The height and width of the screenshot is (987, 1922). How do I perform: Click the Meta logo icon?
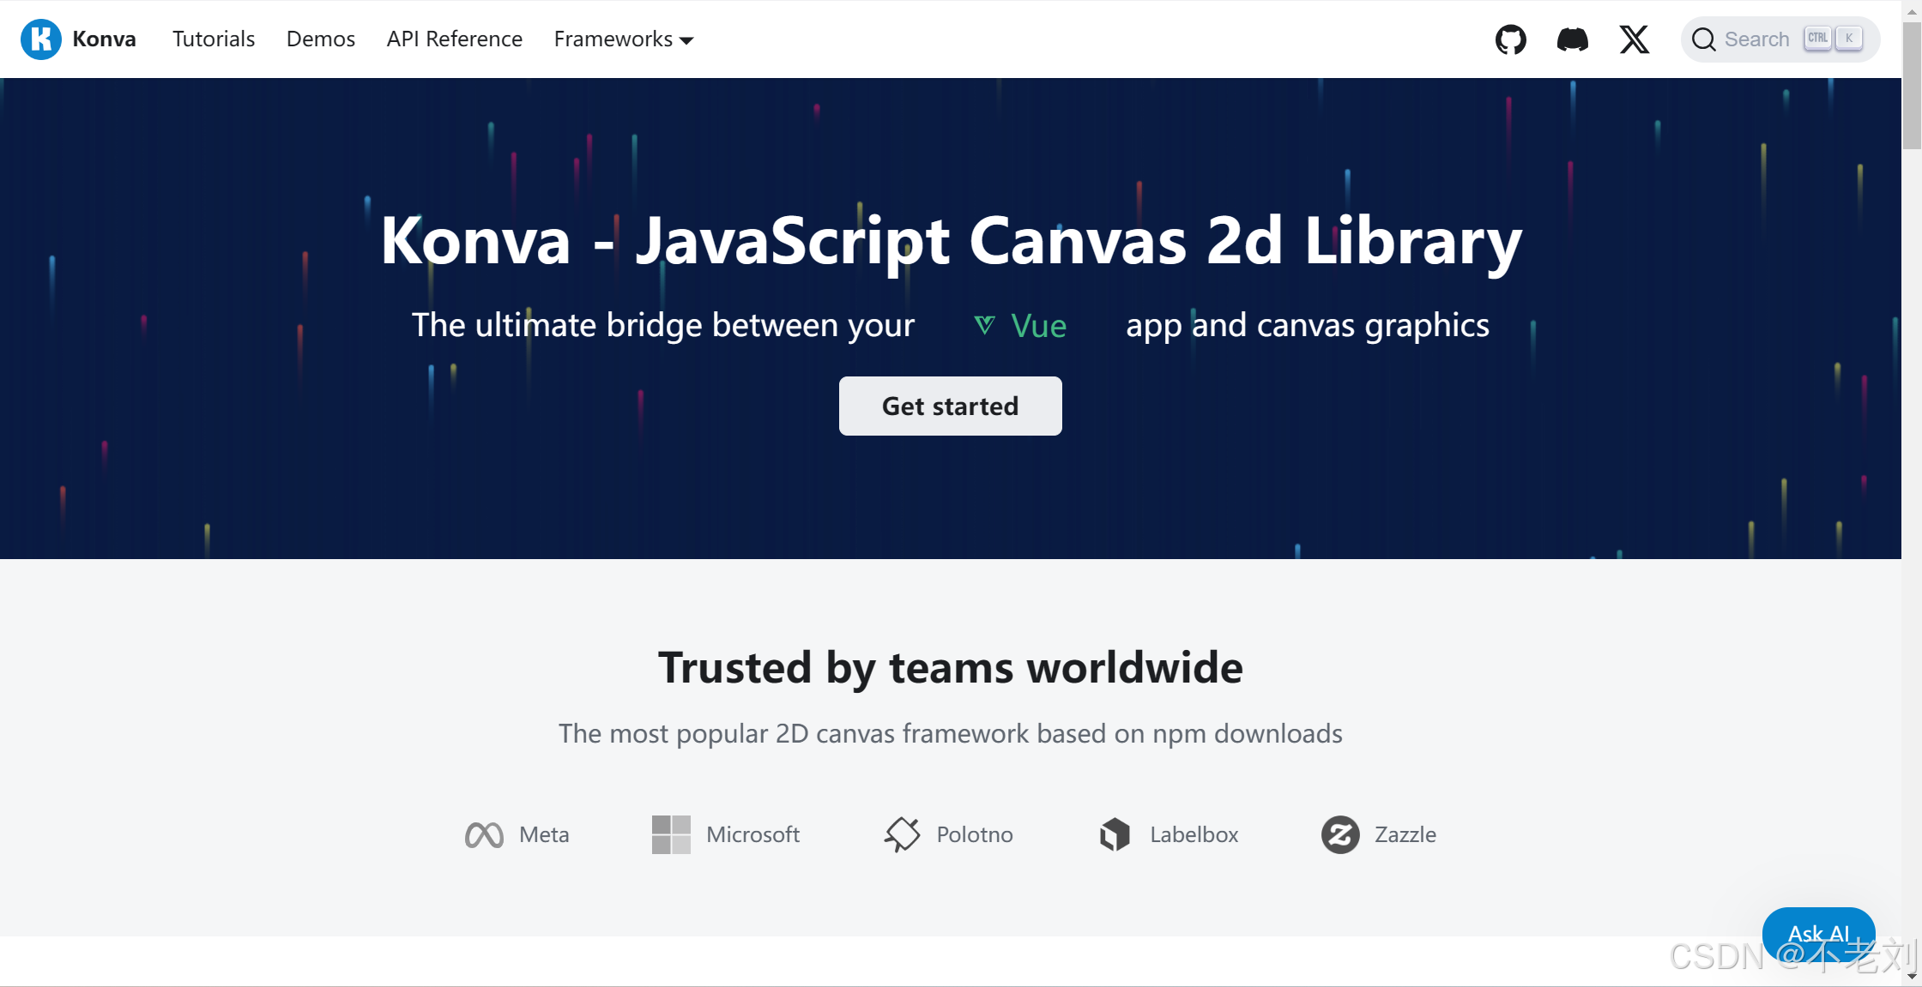[484, 834]
